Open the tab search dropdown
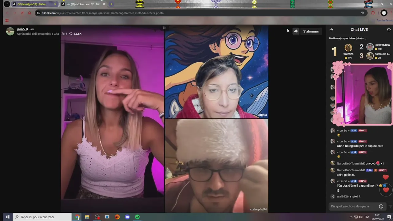 (7, 4)
